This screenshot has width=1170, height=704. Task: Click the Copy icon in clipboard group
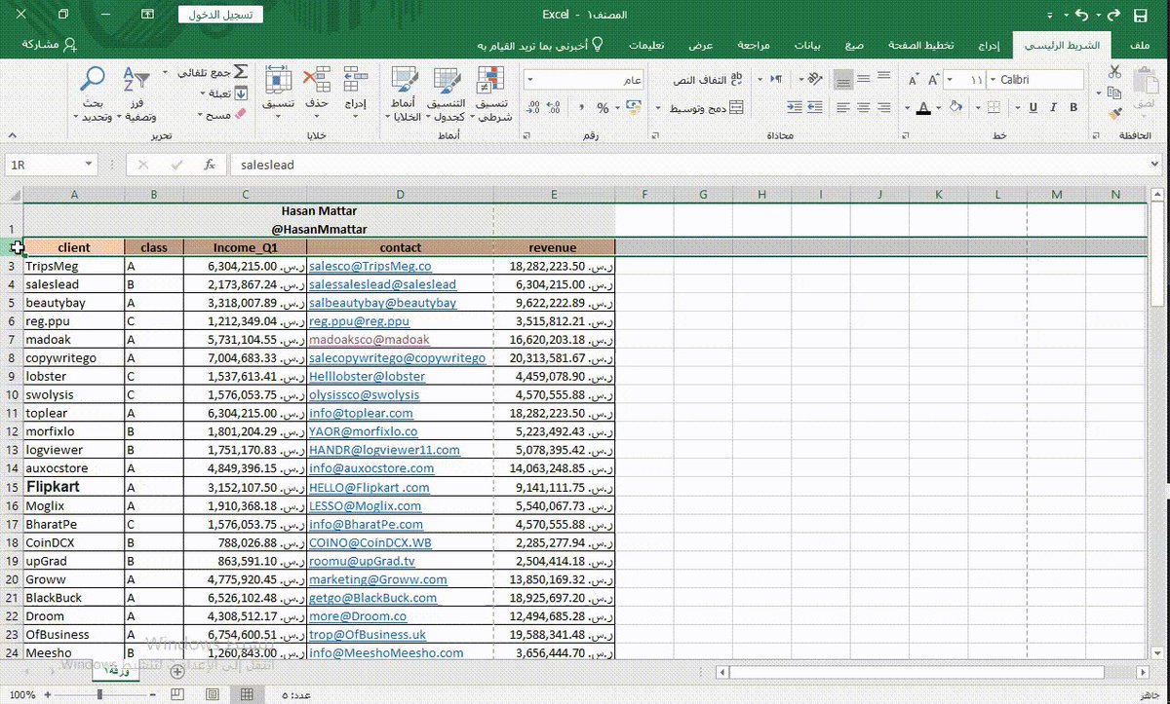click(1114, 93)
